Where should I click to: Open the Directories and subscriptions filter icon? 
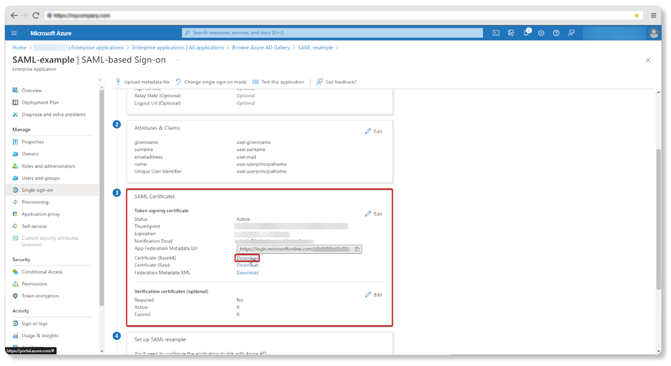[x=511, y=33]
